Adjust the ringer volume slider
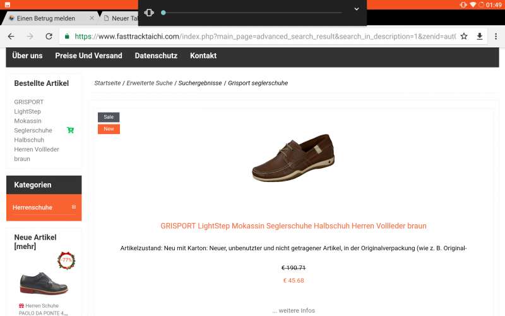 pyautogui.click(x=251, y=13)
